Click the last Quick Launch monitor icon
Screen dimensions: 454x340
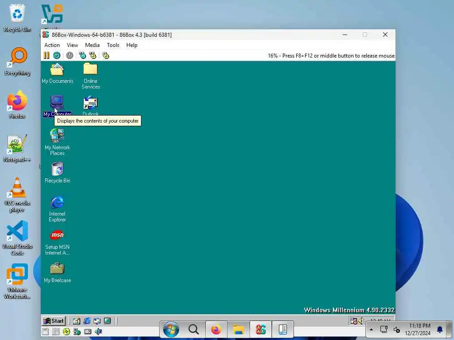107,321
